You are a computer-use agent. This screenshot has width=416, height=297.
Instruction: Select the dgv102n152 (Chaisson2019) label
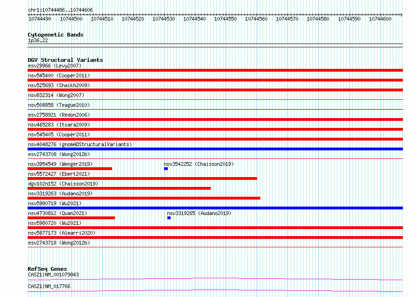tap(63, 184)
